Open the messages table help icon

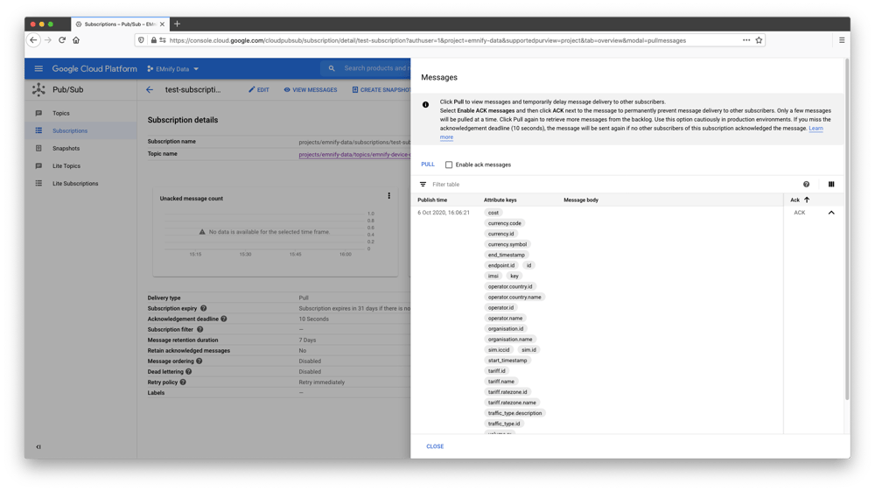tap(806, 184)
